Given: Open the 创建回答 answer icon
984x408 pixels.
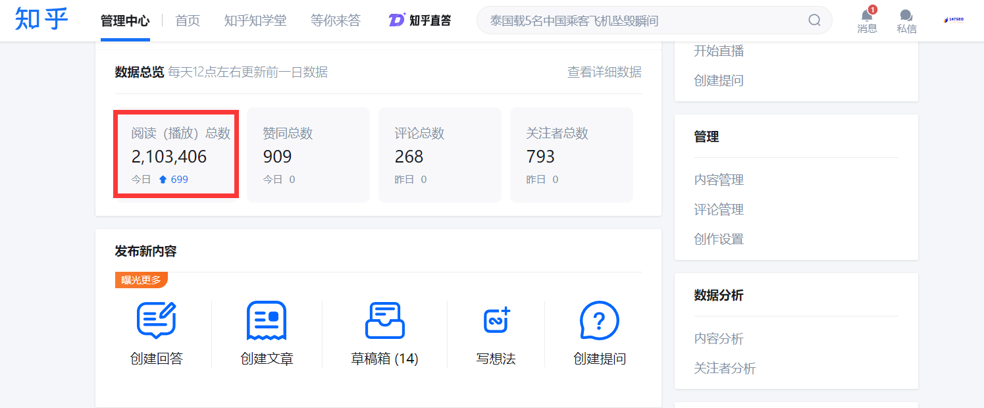Looking at the screenshot, I should point(156,320).
